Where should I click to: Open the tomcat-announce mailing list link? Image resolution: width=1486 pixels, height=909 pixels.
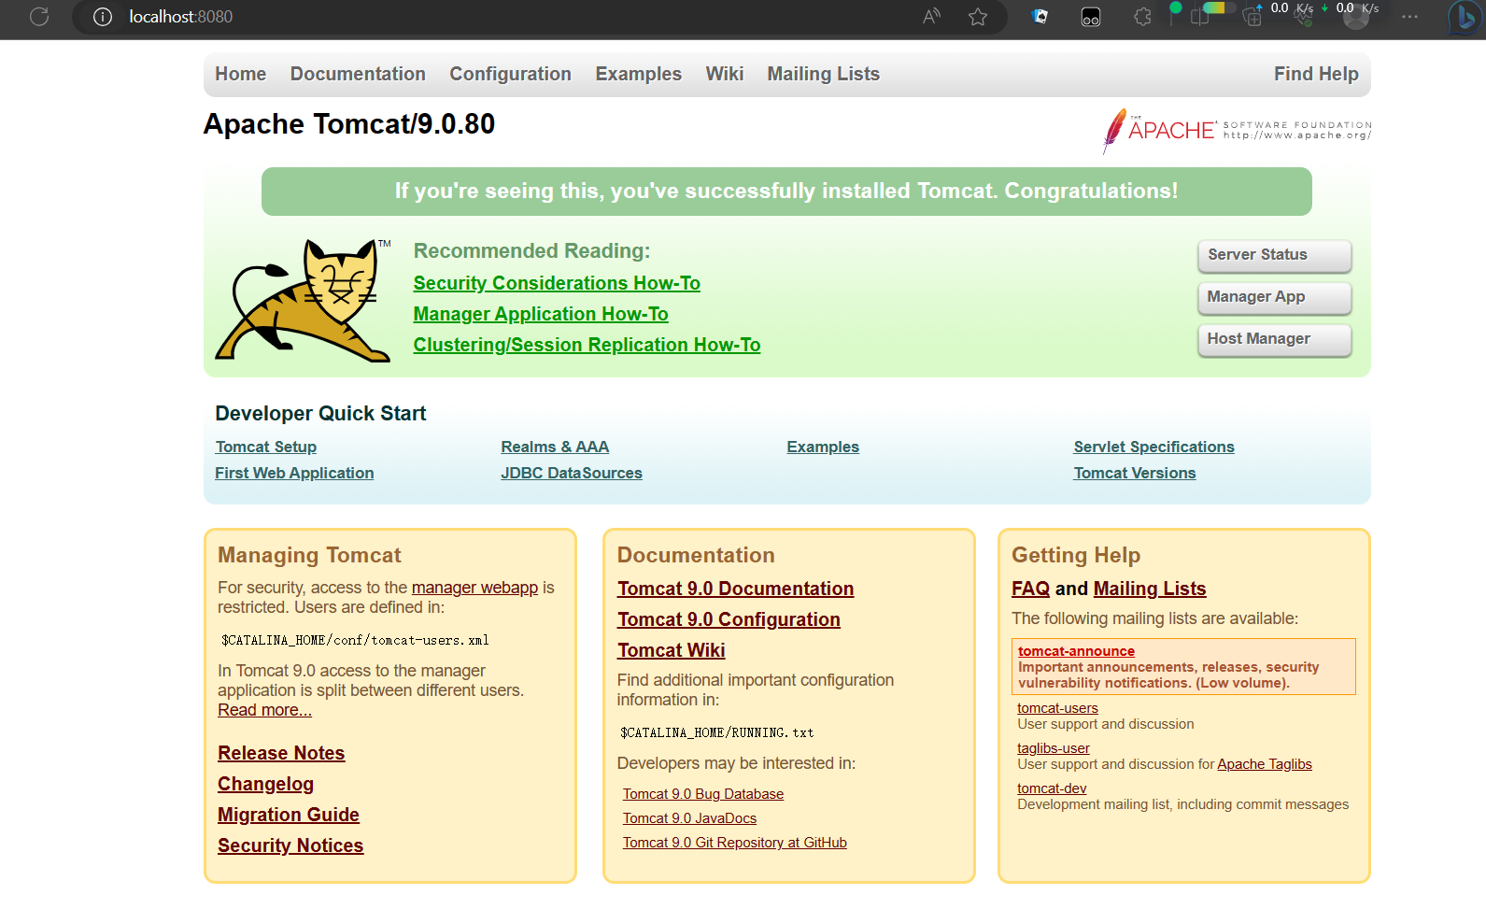pos(1076,651)
